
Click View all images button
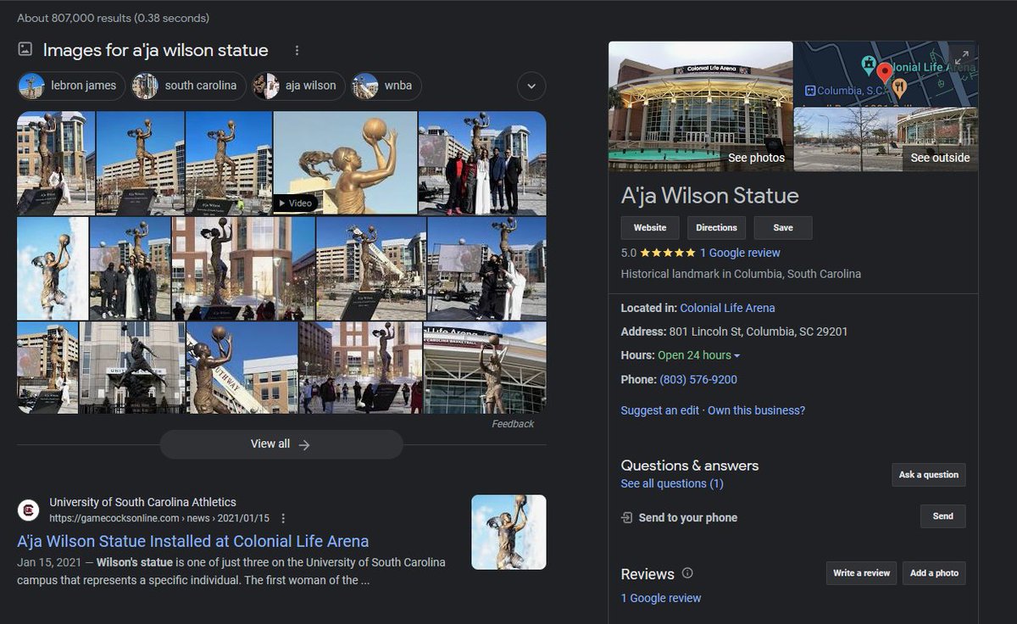281,444
